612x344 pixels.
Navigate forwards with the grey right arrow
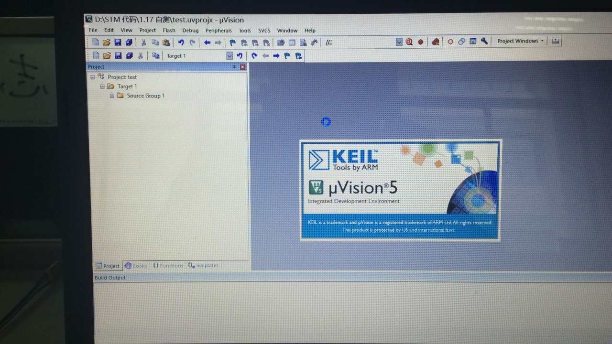pyautogui.click(x=218, y=43)
